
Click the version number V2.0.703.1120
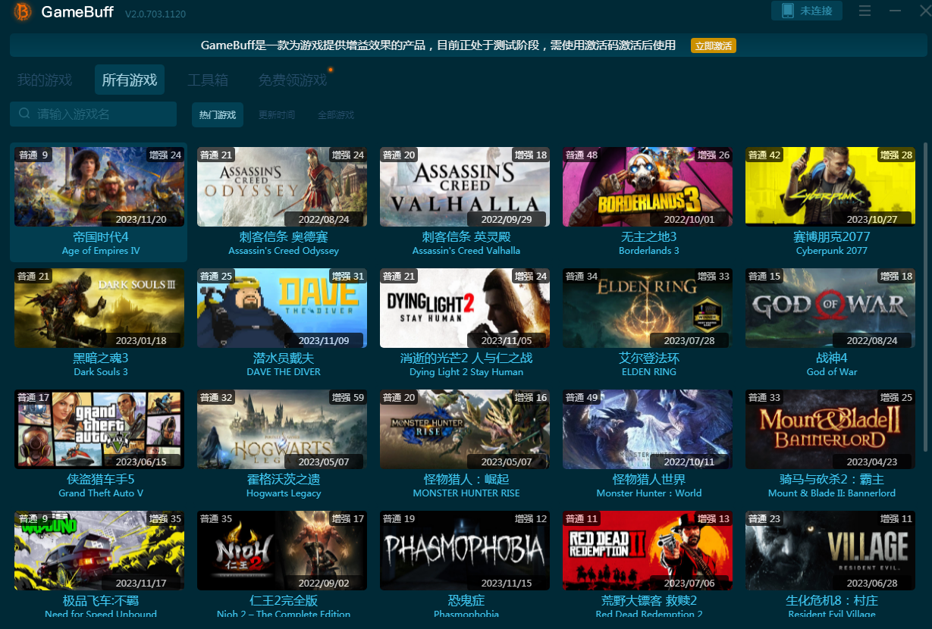click(155, 14)
